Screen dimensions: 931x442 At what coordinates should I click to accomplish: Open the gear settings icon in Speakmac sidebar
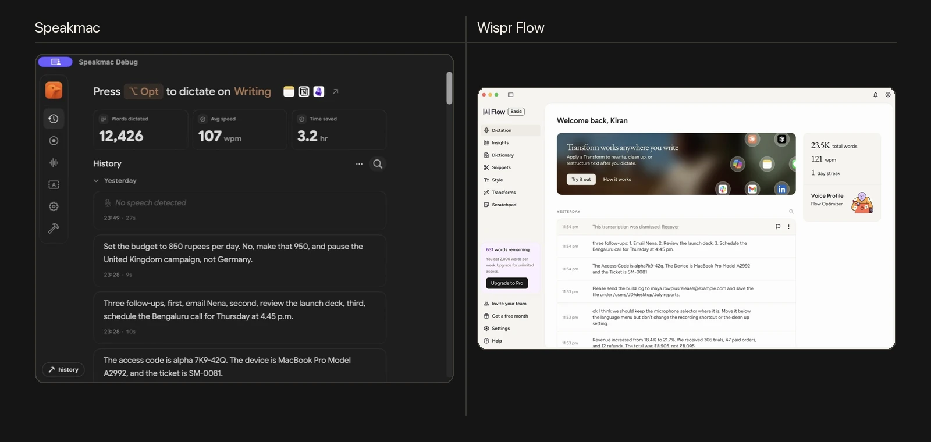[x=54, y=206]
